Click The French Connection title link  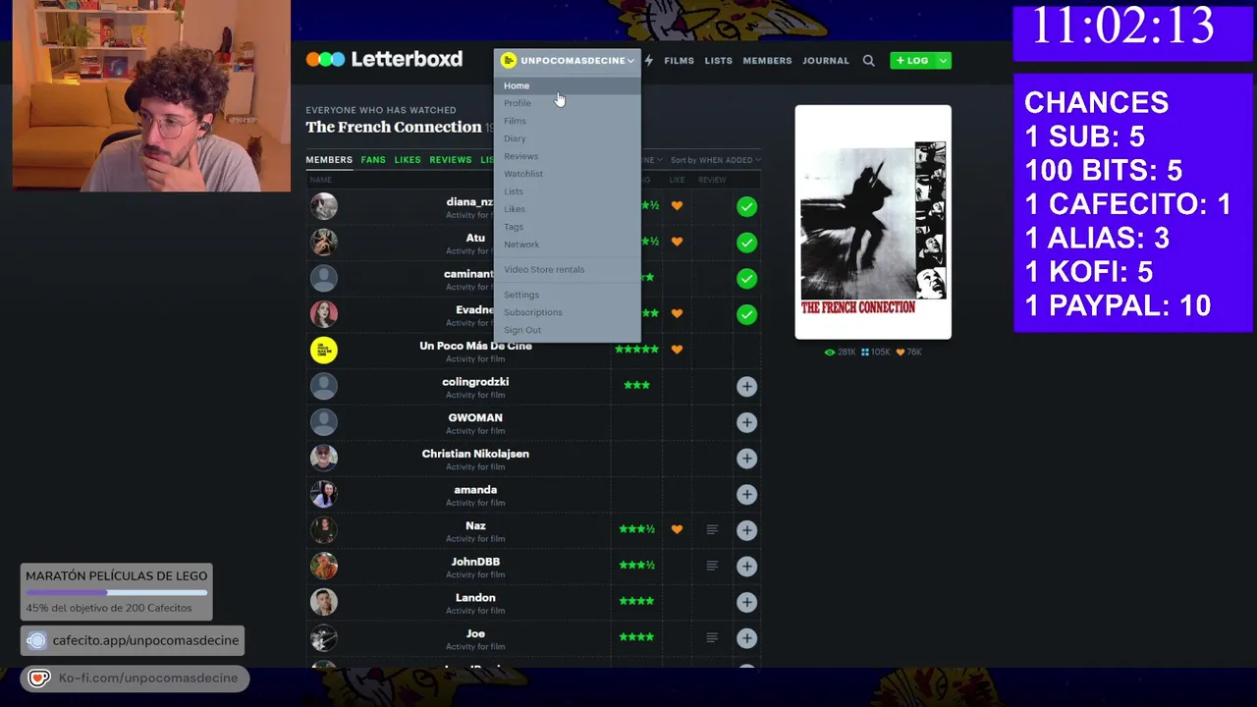pos(394,127)
